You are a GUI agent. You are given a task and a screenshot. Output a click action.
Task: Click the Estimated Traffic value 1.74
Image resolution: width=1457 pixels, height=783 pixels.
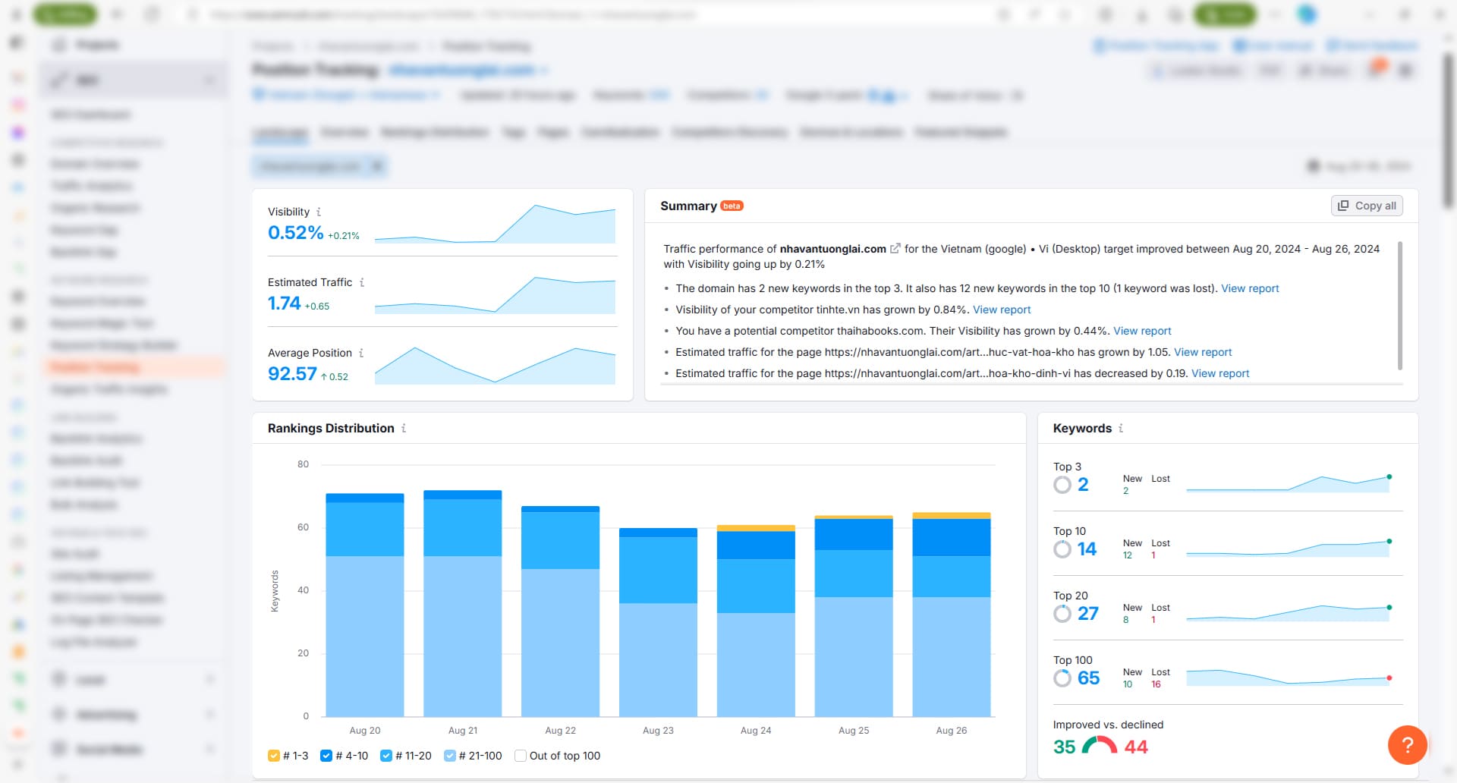pos(285,303)
